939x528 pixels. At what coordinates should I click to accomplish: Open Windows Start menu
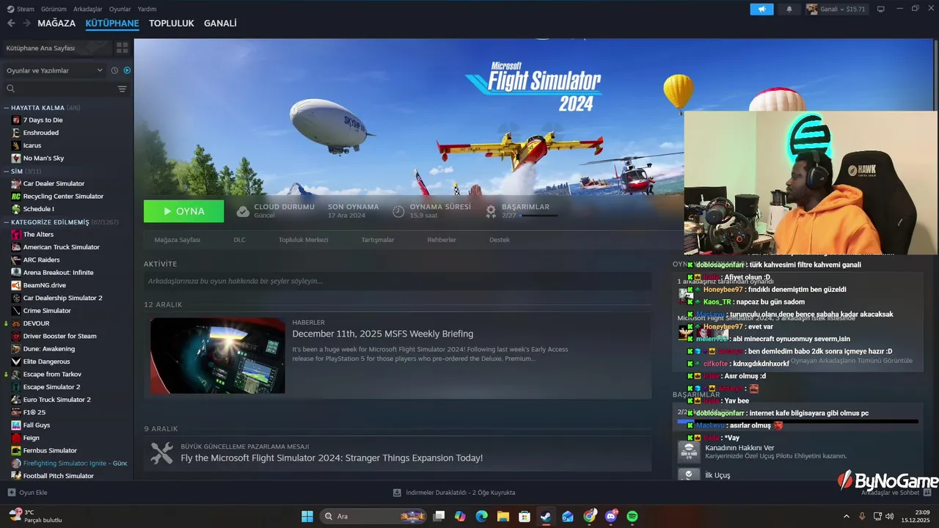pyautogui.click(x=307, y=516)
